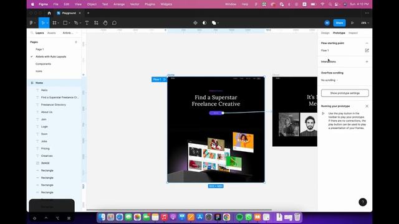Open the Airbnb page selector dropdown

pos(70,33)
